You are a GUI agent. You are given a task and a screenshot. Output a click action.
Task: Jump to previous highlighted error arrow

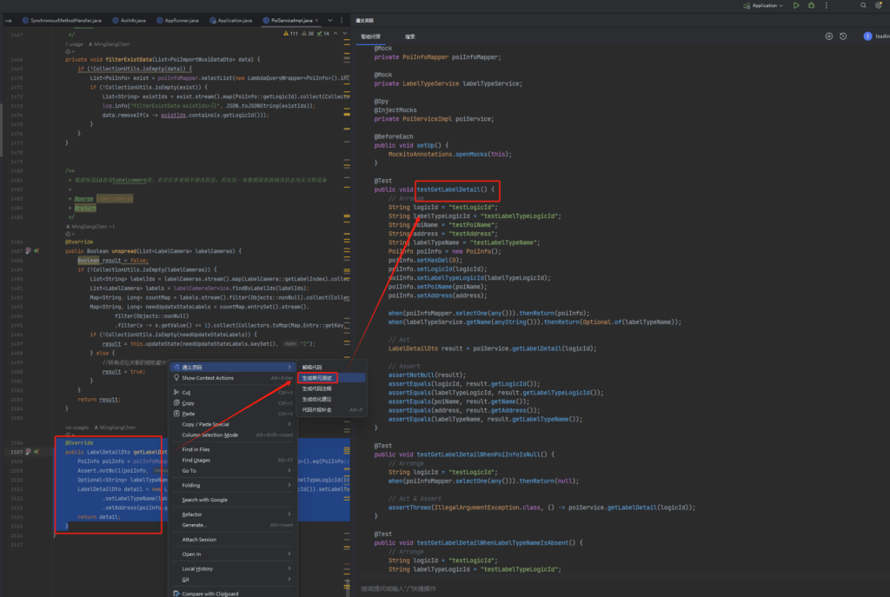[335, 34]
